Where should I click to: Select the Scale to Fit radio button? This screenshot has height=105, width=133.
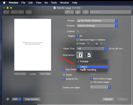click(x=64, y=79)
